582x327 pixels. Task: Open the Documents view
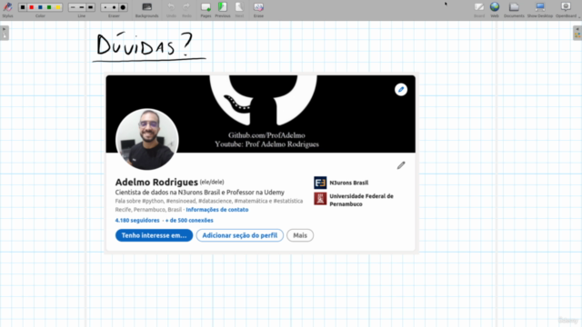tap(514, 9)
